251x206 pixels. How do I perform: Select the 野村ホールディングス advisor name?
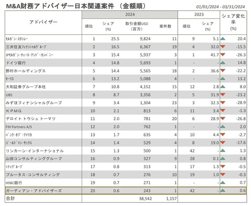coord(26,71)
